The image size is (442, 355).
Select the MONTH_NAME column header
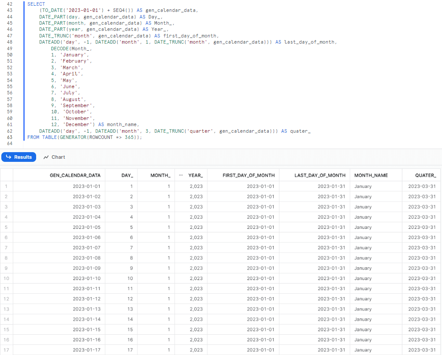pos(371,175)
